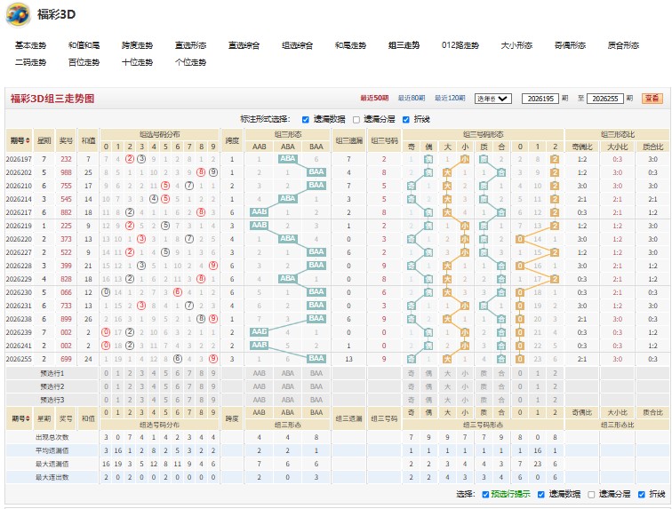Toggle the 预选行提示 checkbox
672x509 pixels.
pyautogui.click(x=485, y=495)
